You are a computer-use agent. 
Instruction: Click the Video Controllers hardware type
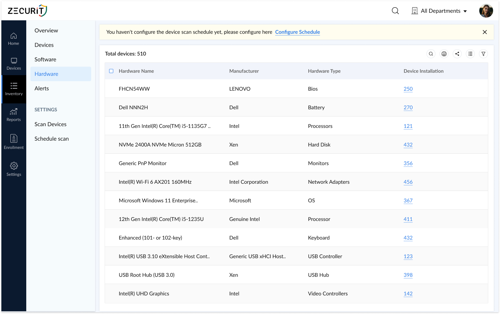point(328,294)
